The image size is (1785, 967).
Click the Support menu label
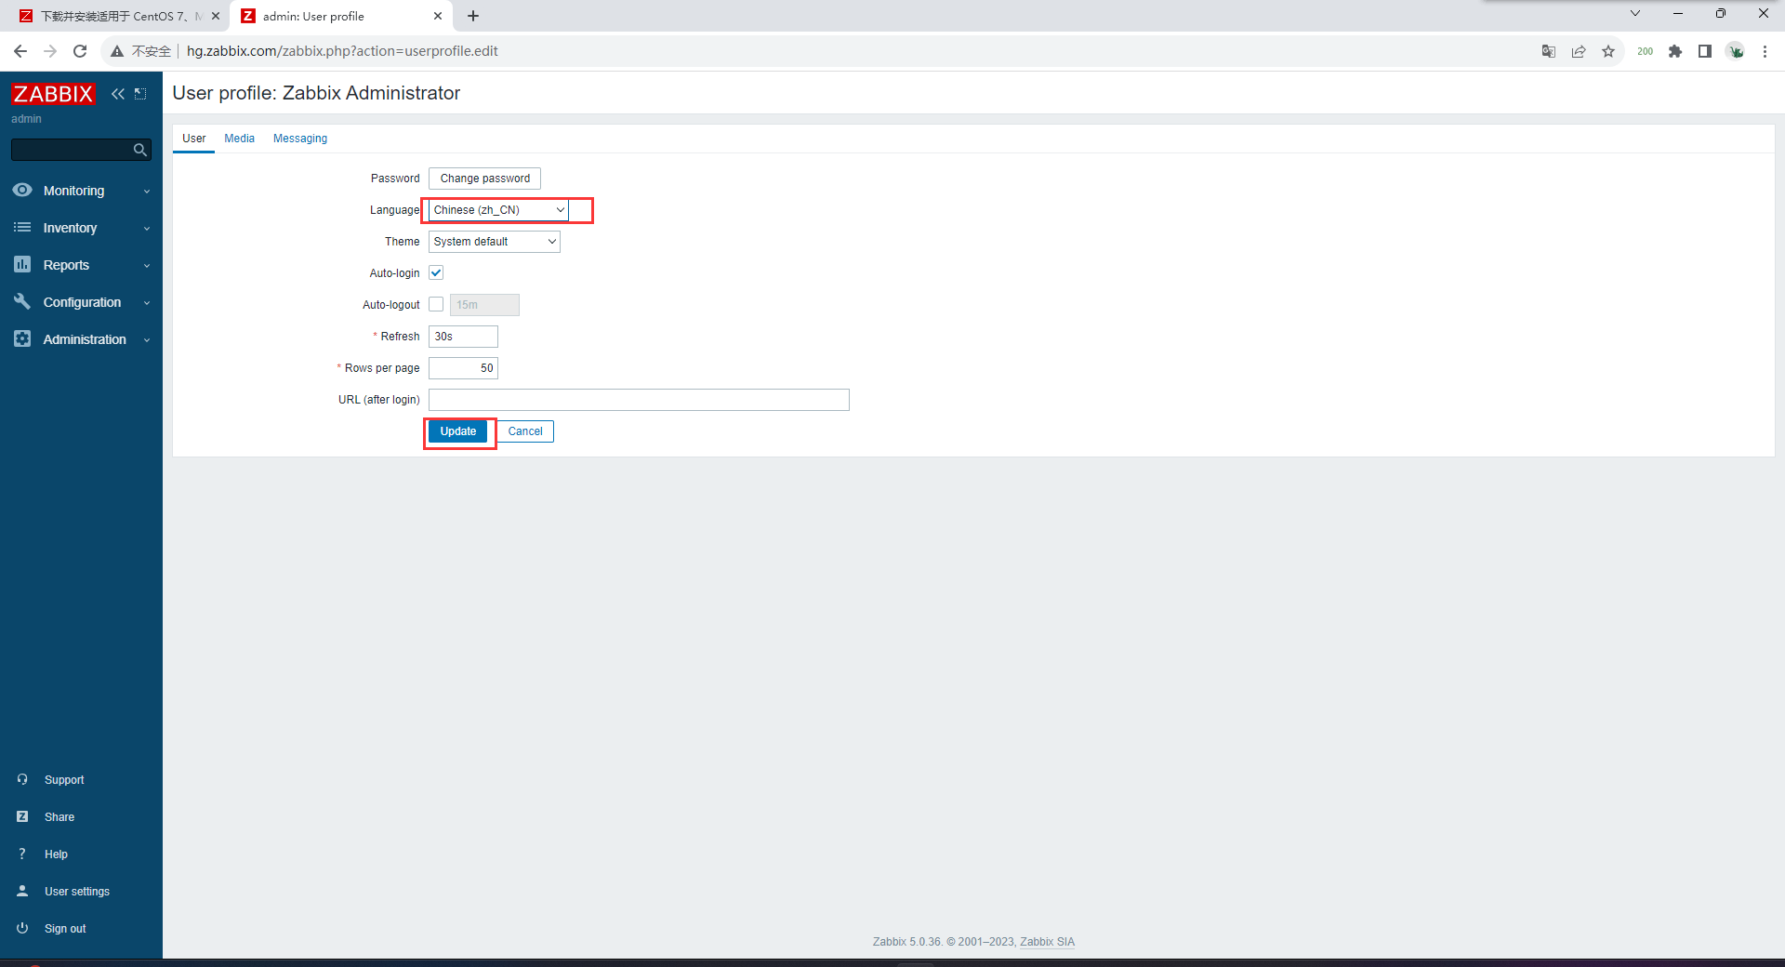point(64,780)
